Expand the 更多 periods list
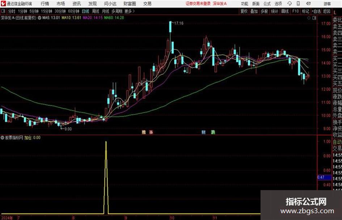This screenshot has height=220, width=342. (x=130, y=11)
